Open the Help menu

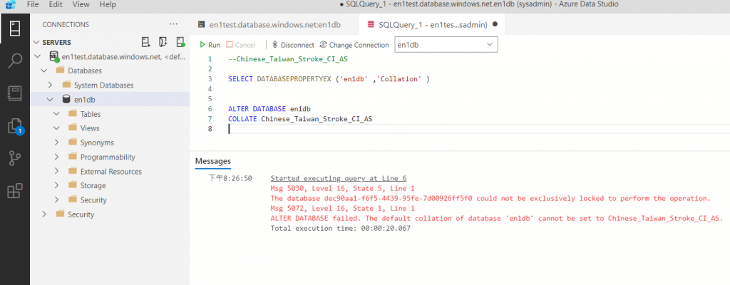pos(108,5)
